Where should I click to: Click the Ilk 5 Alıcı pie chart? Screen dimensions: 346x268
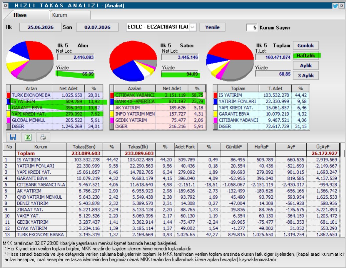pos(30,61)
